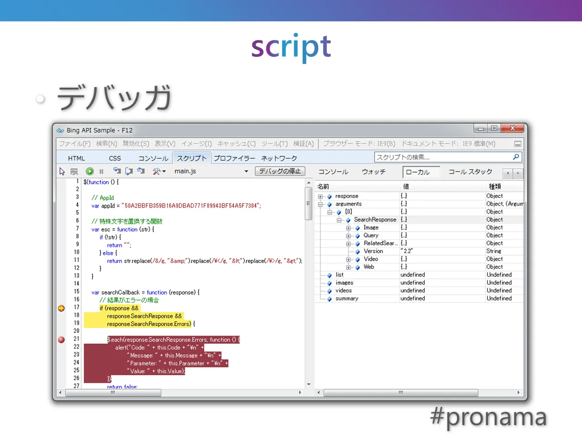Open the ファイル(F) menu
Image resolution: width=582 pixels, height=436 pixels.
[75, 144]
